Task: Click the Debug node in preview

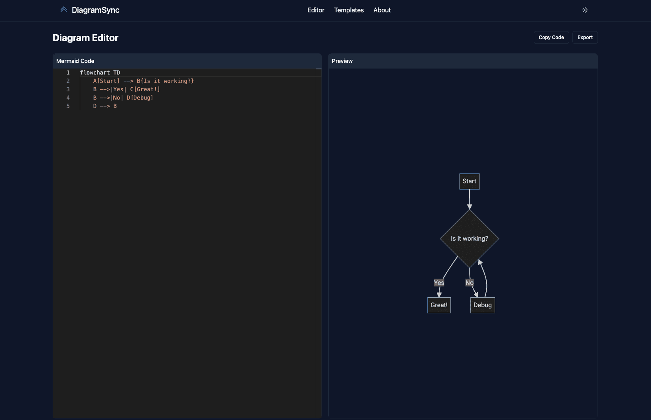Action: click(483, 305)
